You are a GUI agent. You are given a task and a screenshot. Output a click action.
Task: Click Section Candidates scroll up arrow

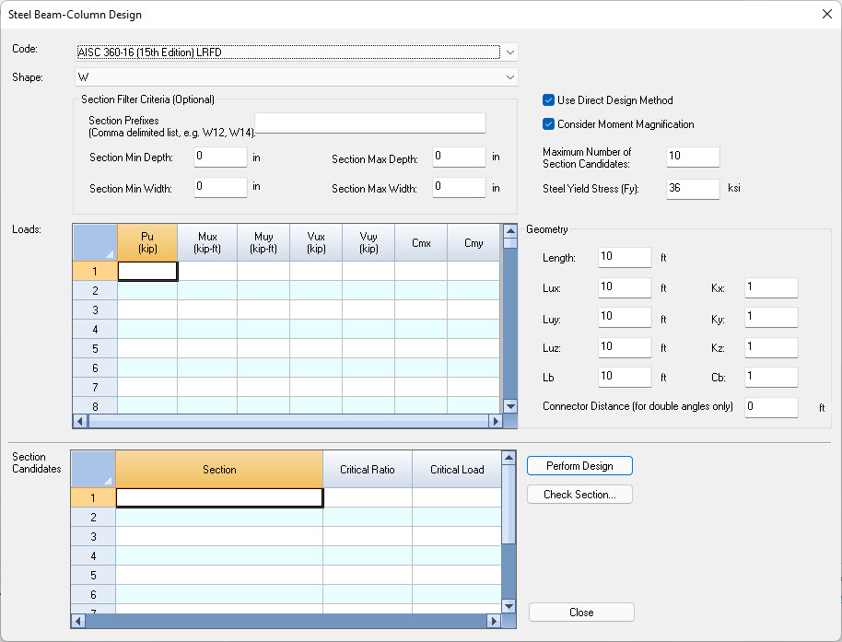point(509,458)
